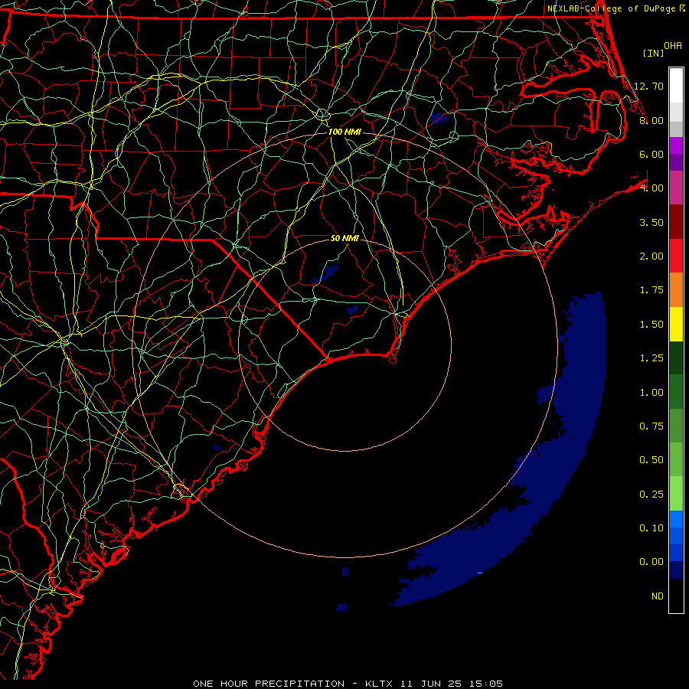Pick the dark maroon legend swatch
The image size is (689, 689).
(676, 222)
